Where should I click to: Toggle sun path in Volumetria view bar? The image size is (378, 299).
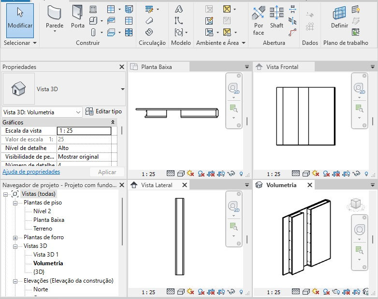(316, 292)
